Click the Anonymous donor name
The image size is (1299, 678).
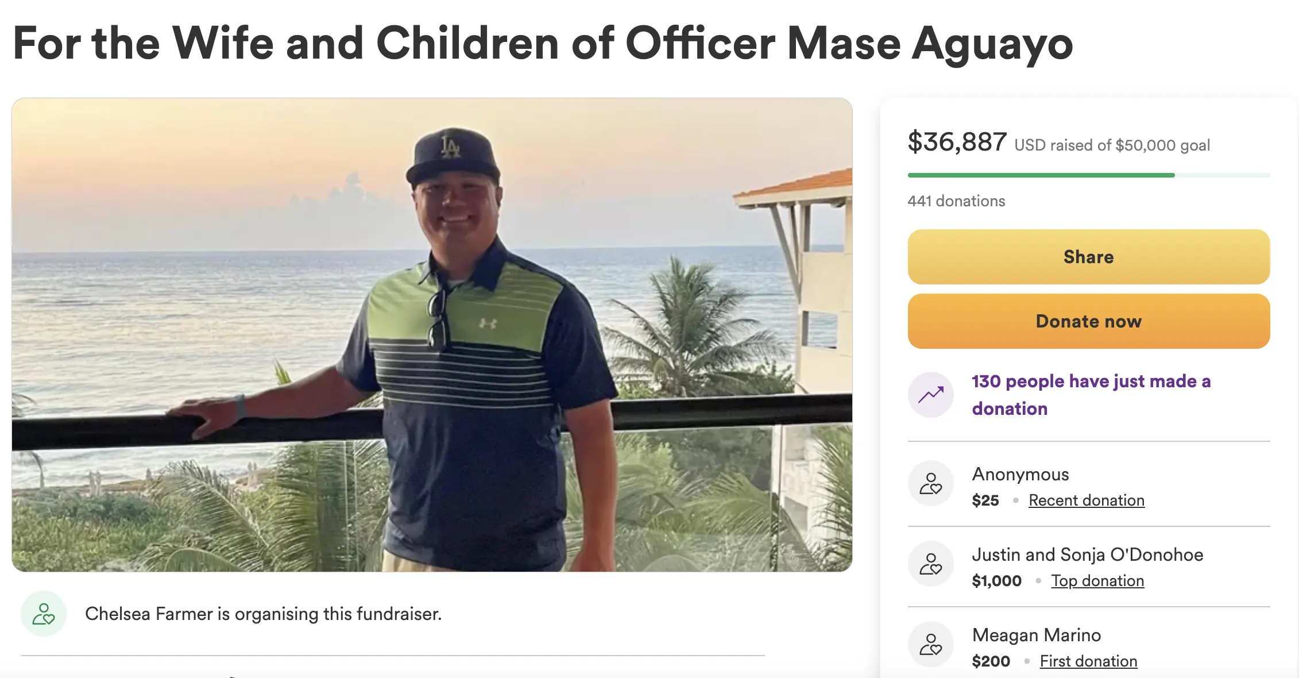(1020, 474)
